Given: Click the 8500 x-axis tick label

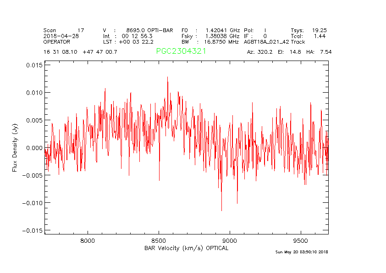Looking at the screenshot, I should point(158,241).
